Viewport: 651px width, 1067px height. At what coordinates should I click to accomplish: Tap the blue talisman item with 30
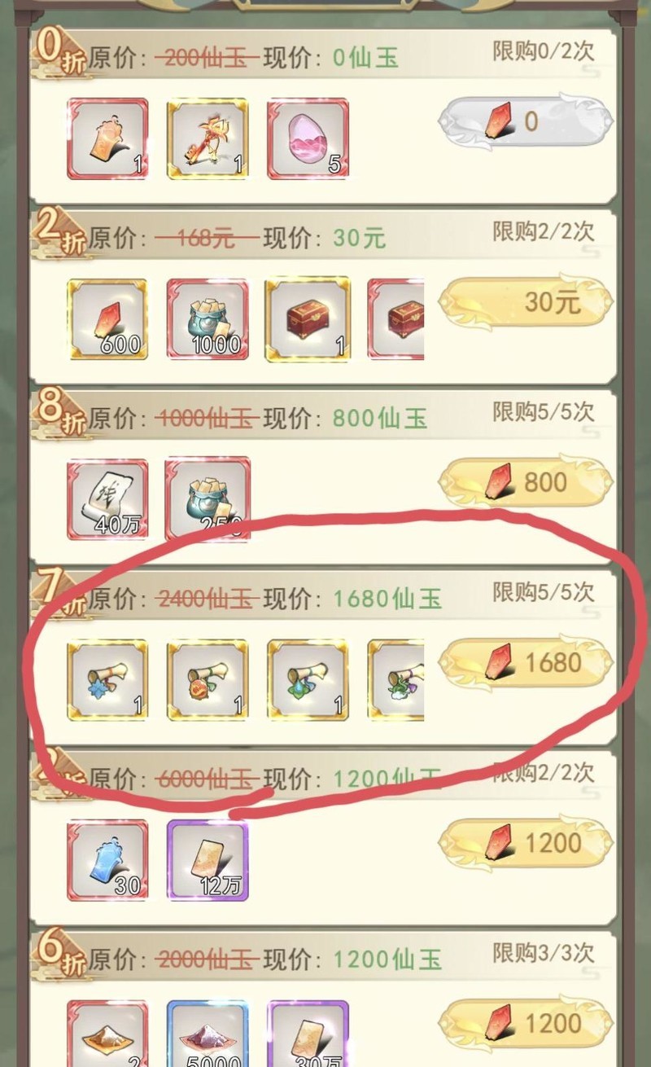(107, 860)
